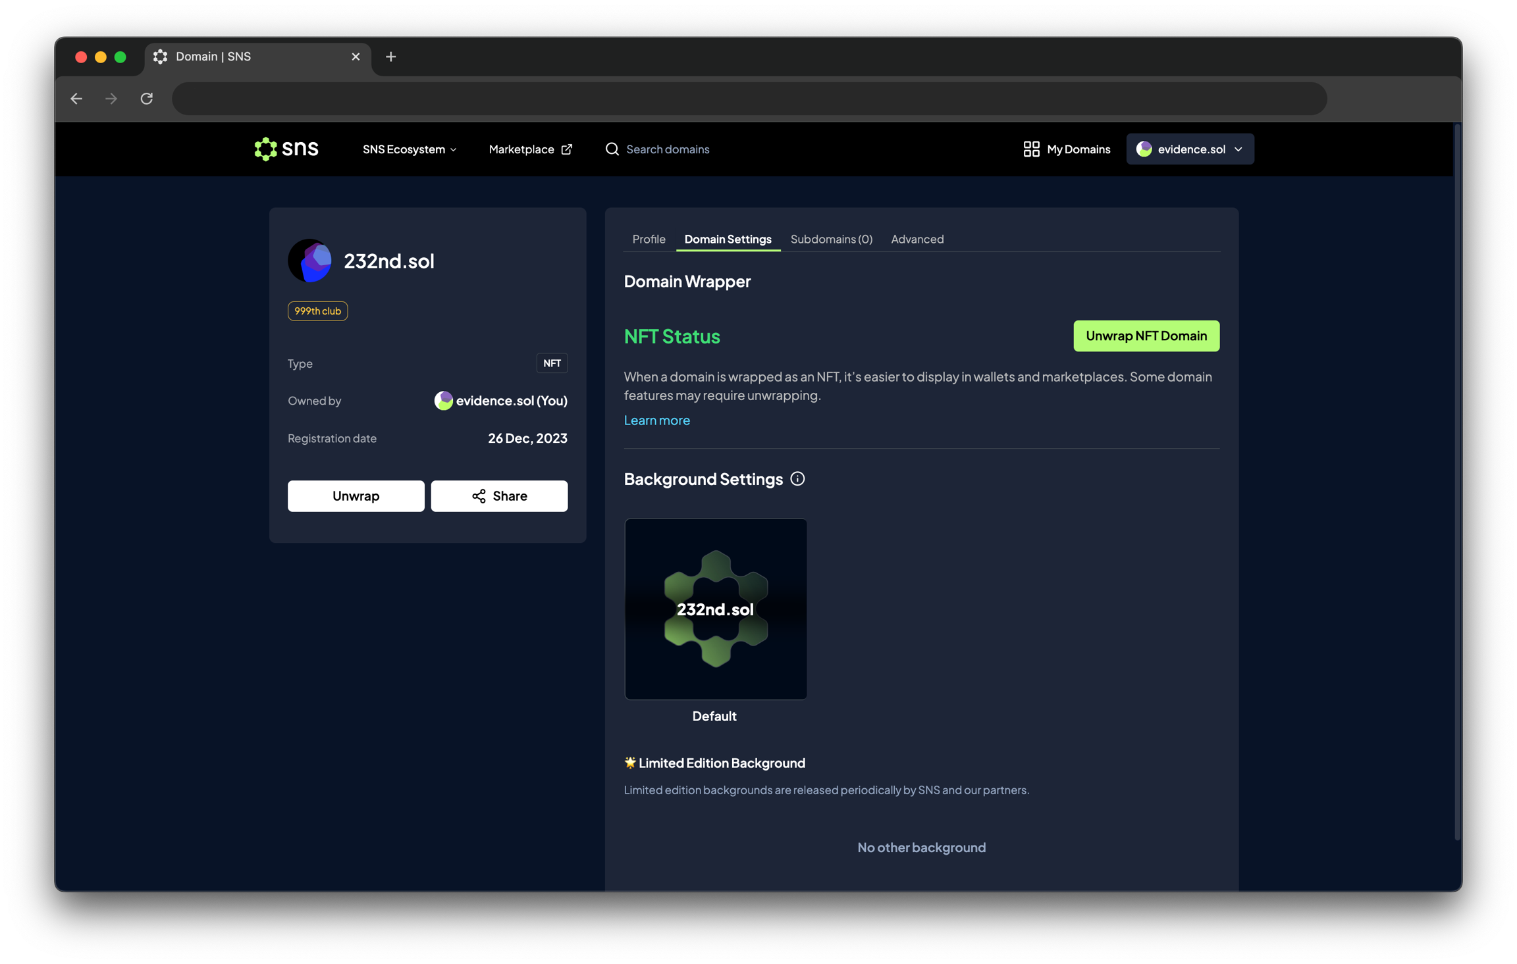Click the Background Settings info icon
Screen dimensions: 1517x964
point(797,479)
